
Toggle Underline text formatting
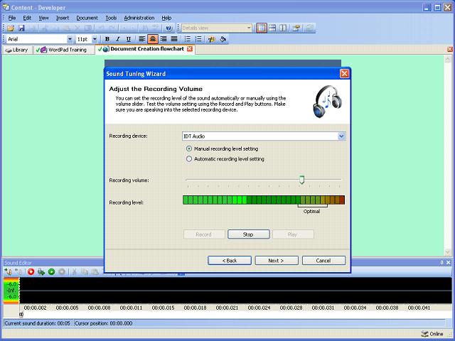coord(129,39)
